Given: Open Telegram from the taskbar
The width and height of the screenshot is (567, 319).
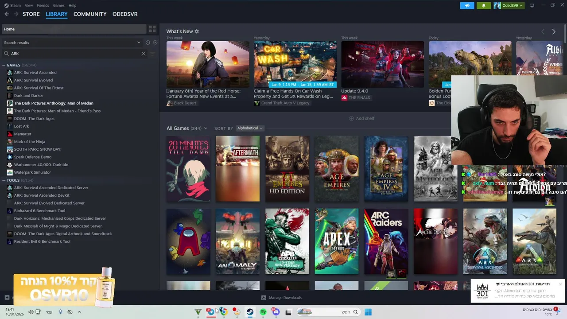Looking at the screenshot, I should (211, 312).
